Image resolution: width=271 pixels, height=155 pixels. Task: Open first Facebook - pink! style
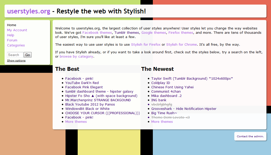79,78
